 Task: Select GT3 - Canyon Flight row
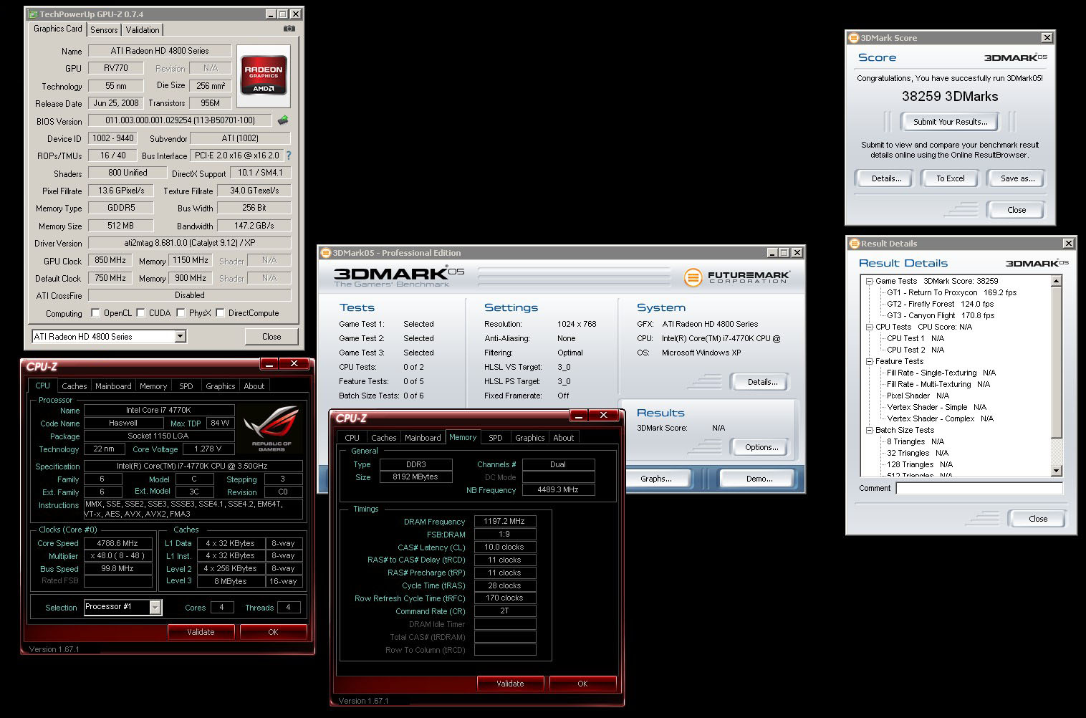pyautogui.click(x=940, y=315)
